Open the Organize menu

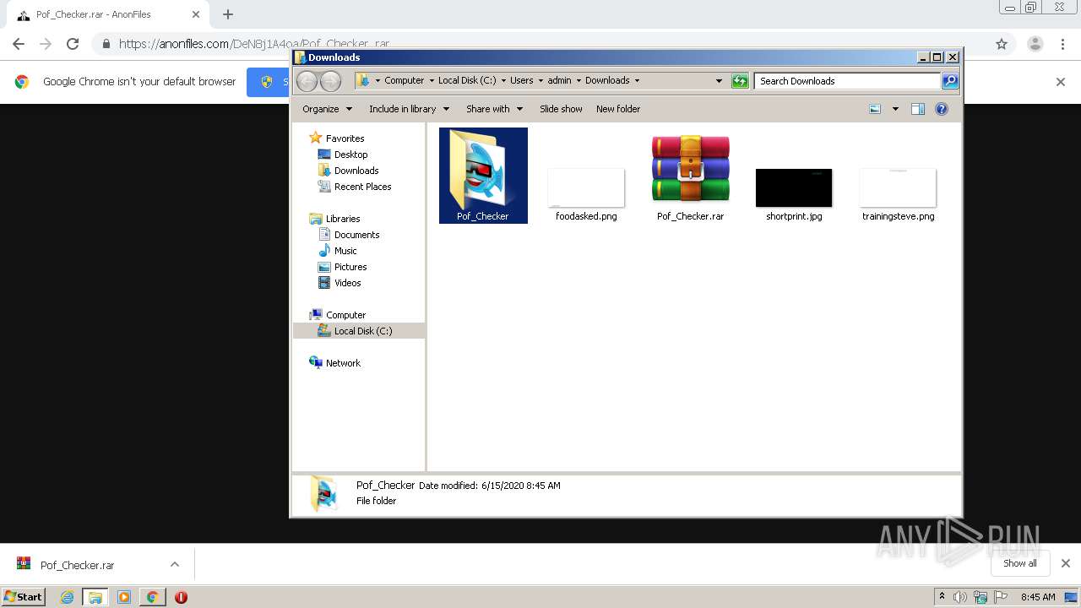[327, 109]
